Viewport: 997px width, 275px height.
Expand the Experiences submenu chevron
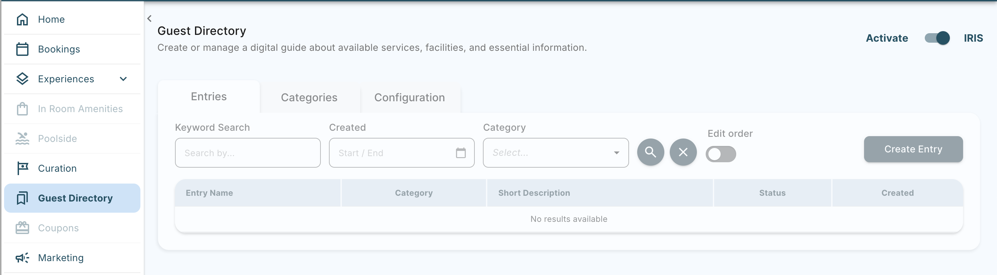coord(123,79)
